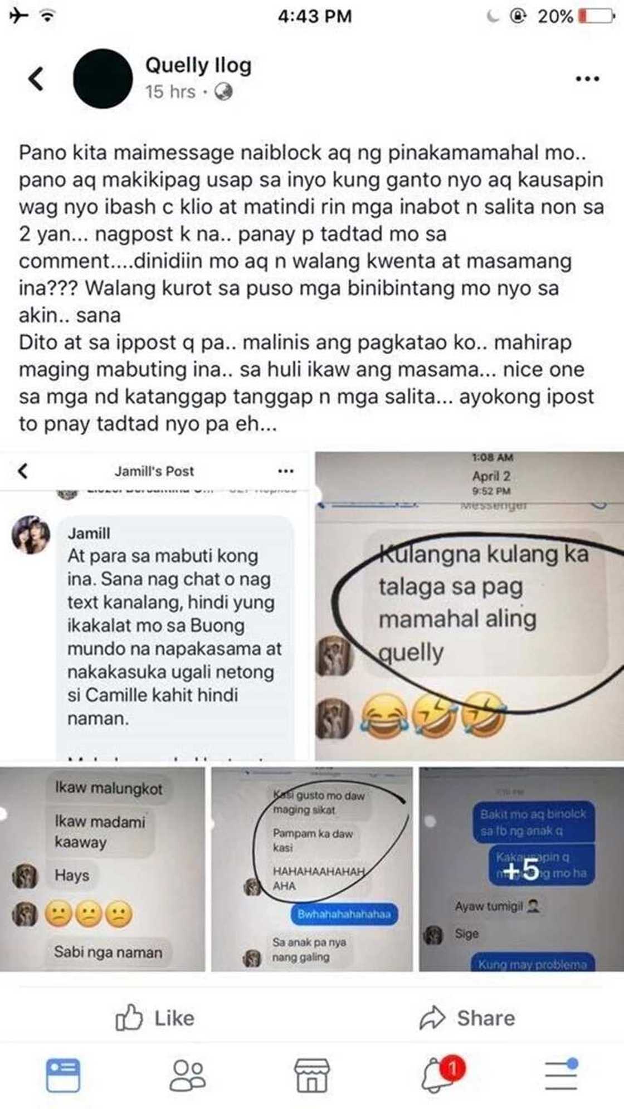Open the Jamill's Post screenshot image
Image resolution: width=624 pixels, height=1109 pixels.
click(x=155, y=607)
